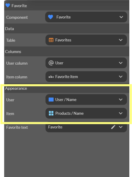Click the heart icon inside the Component dropdown
This screenshot has width=132, height=177.
point(51,17)
